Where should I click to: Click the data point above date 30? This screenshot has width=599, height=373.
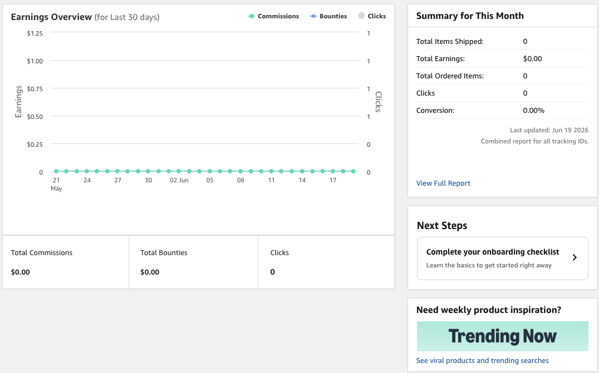(x=148, y=171)
